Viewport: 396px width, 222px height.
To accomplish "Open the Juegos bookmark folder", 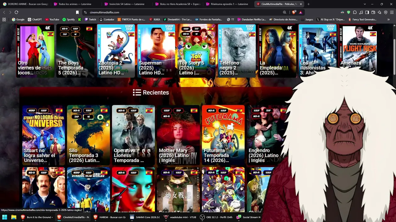I will click(x=307, y=19).
